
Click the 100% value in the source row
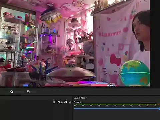pyautogui.click(x=60, y=102)
